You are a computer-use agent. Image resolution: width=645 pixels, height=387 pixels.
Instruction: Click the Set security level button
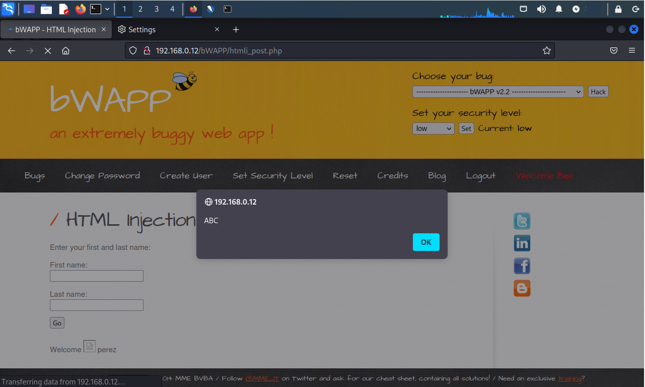coord(466,128)
